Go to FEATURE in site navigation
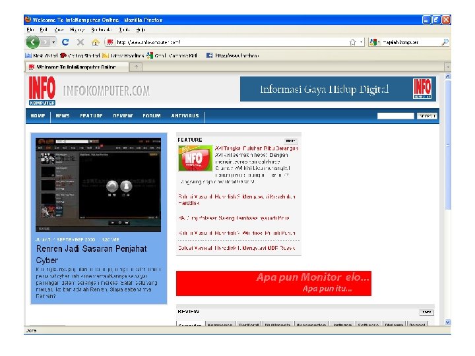475x356 pixels. (x=91, y=116)
